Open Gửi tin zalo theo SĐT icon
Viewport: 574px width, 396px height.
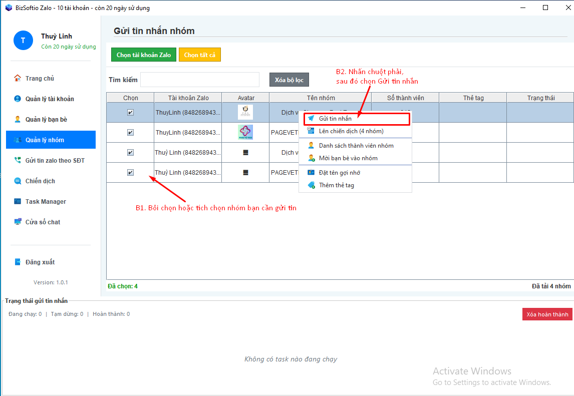(18, 160)
